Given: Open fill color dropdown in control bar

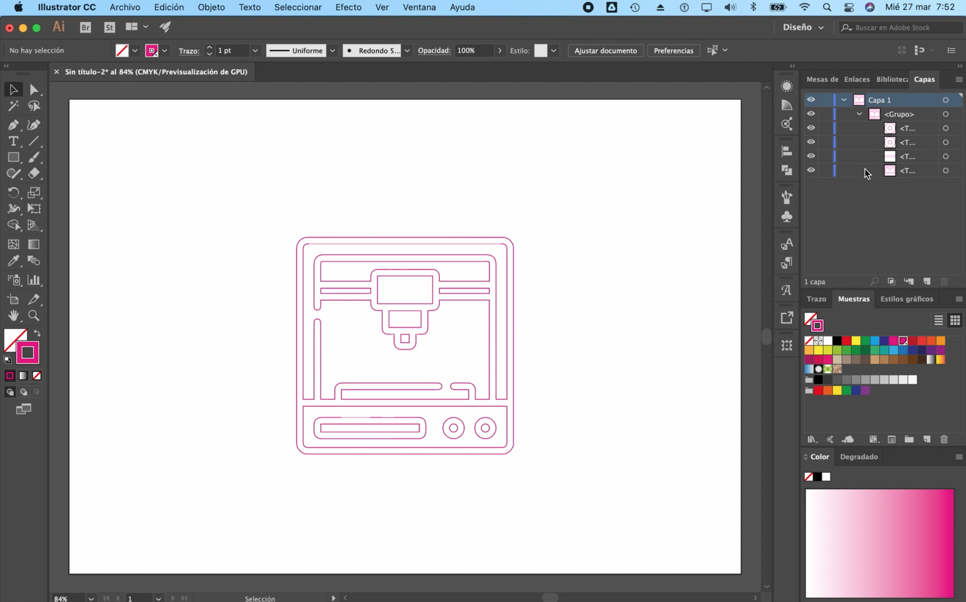Looking at the screenshot, I should [135, 51].
